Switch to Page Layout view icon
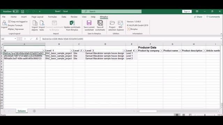Viewport: 223px width, 125px height. (x=184, y=115)
